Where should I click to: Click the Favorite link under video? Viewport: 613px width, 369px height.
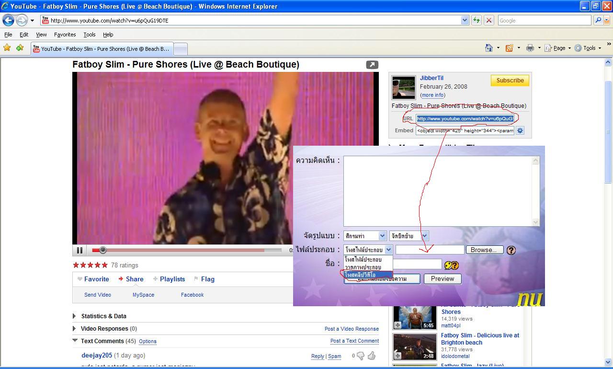[x=96, y=279]
